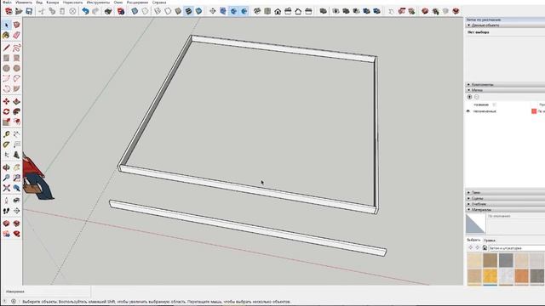
Task: Activate the Push/Pull tool
Action: pos(16,102)
